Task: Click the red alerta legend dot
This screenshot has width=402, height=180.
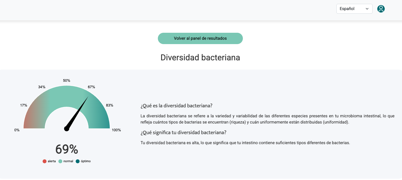Action: click(x=44, y=161)
